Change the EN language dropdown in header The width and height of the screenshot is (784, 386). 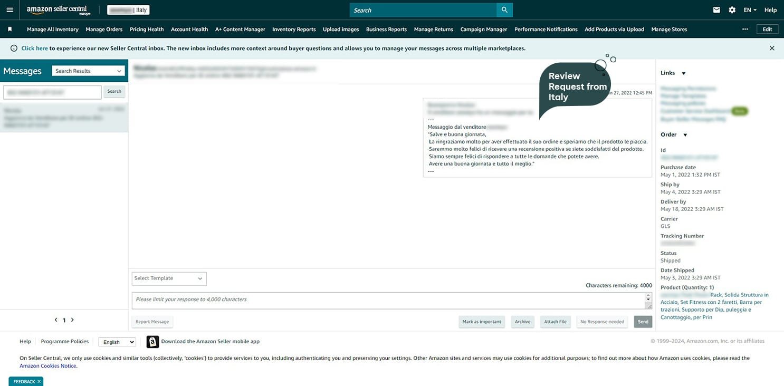(x=750, y=10)
